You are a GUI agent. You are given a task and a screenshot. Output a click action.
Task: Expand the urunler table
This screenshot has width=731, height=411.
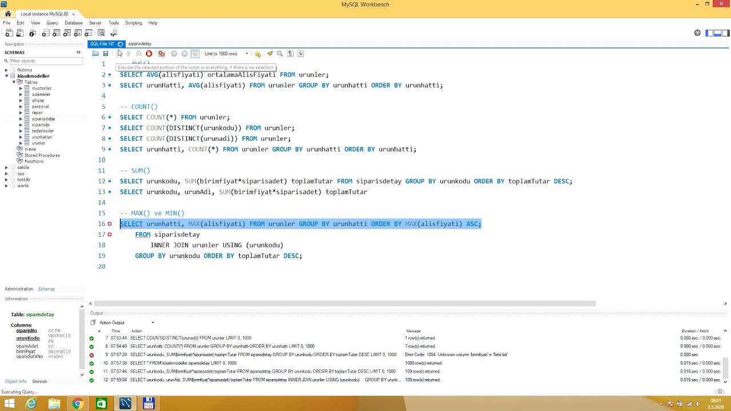pos(21,143)
